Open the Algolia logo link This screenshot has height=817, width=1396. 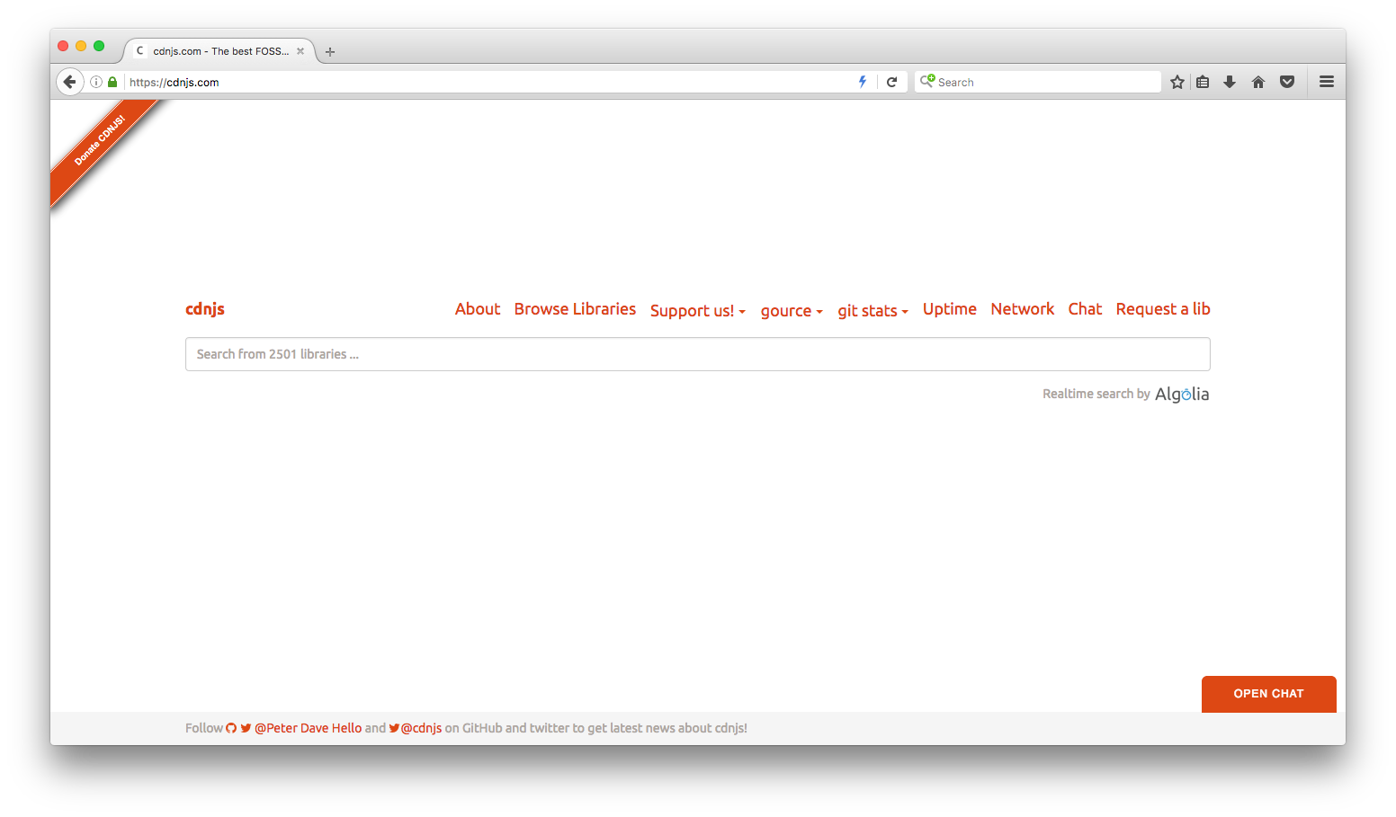pos(1182,394)
